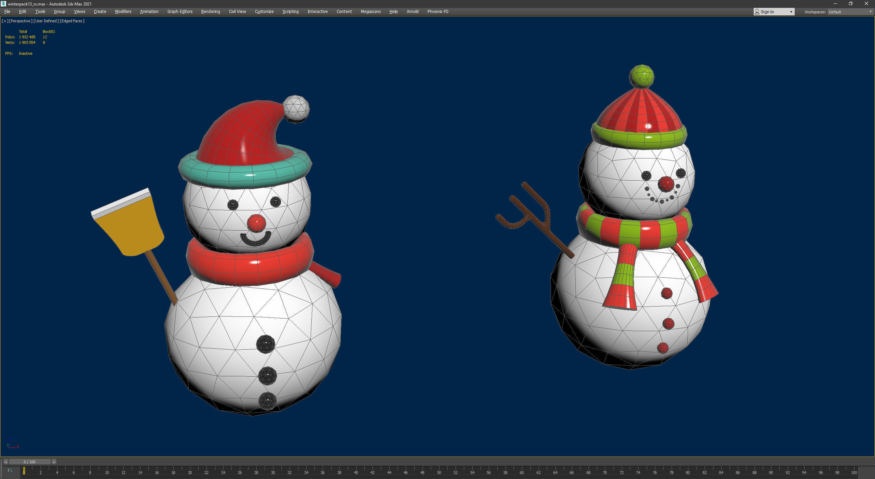Open the Arnold menu

tap(413, 12)
